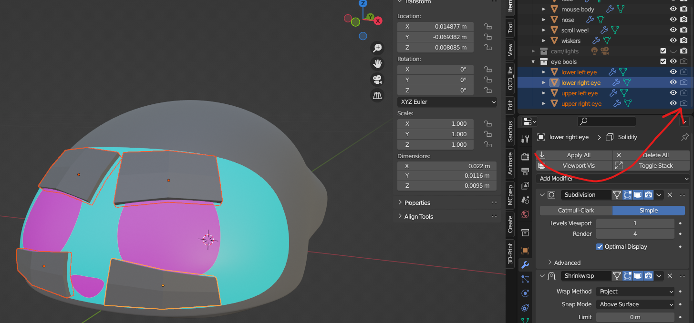Snap view to blue Z axis gizmo

coord(363,3)
